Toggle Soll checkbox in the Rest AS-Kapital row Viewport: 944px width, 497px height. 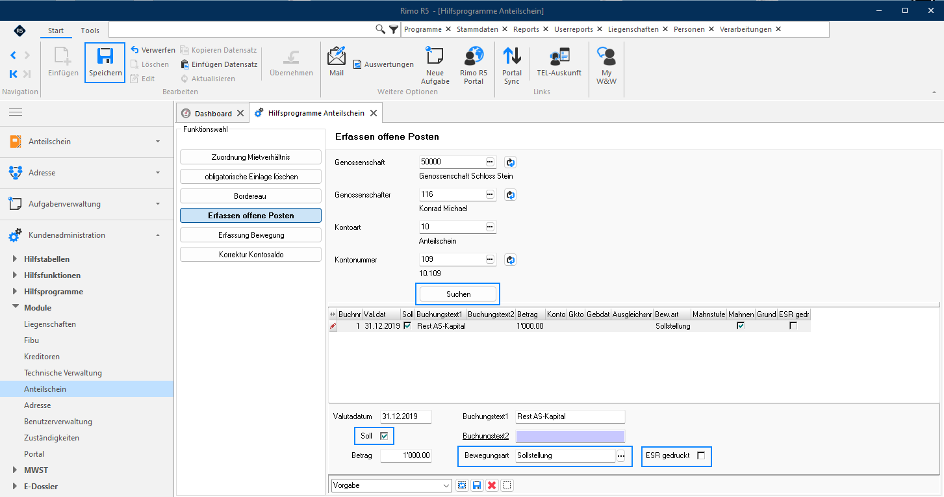[407, 326]
